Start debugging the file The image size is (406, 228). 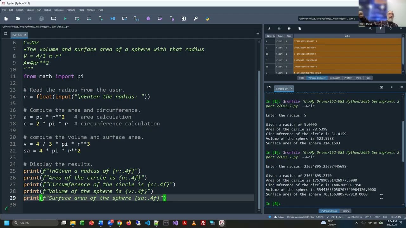113,19
